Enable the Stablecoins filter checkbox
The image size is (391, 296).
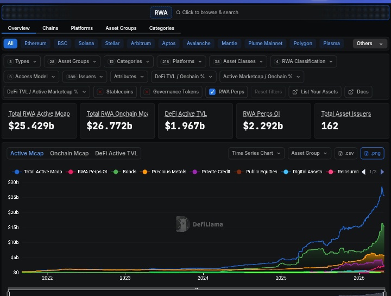coord(100,92)
